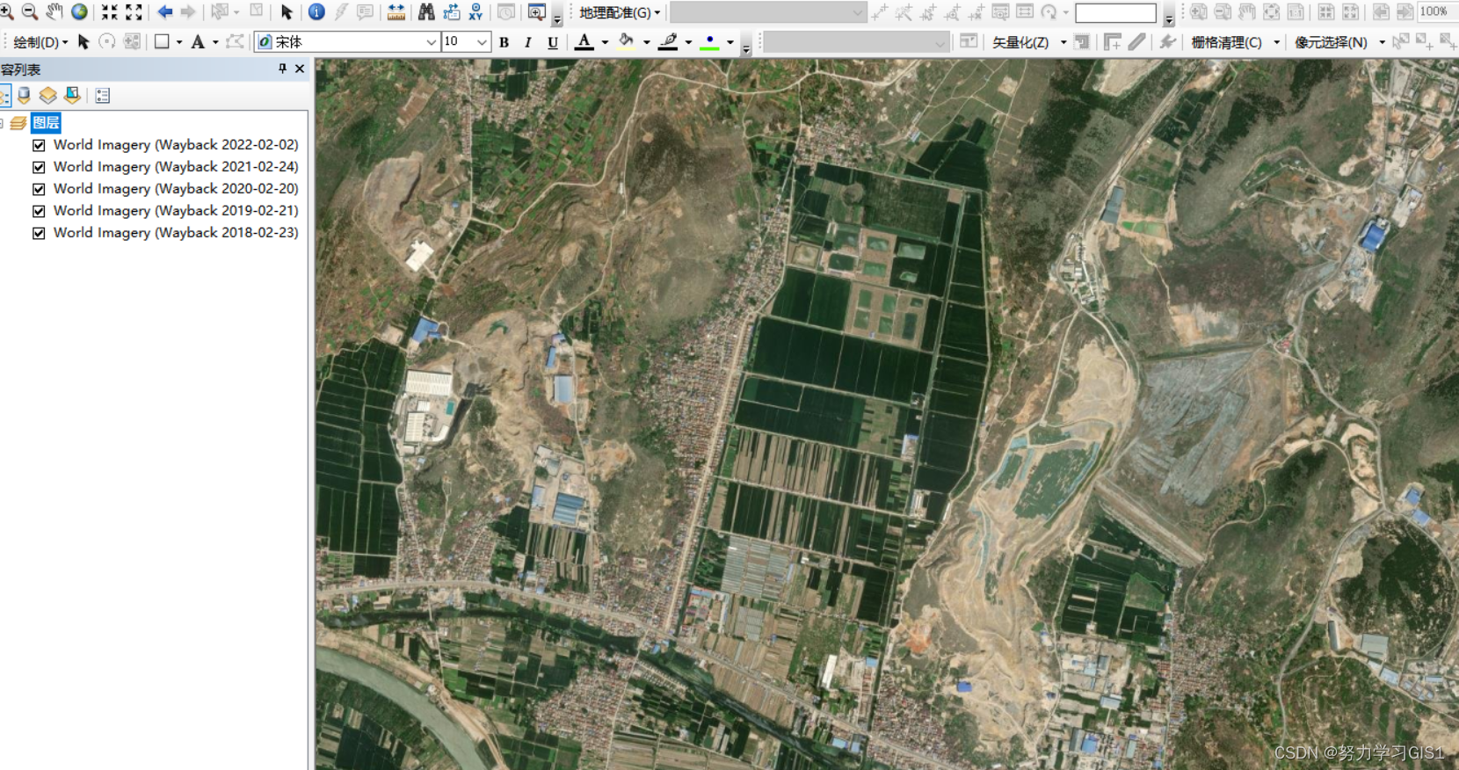Apply the marker color green swatch
The image size is (1459, 770).
pos(709,41)
